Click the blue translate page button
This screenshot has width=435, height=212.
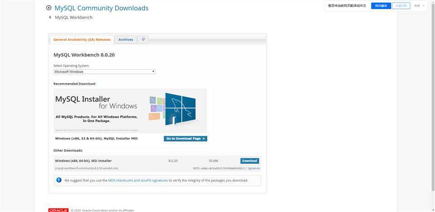point(381,5)
